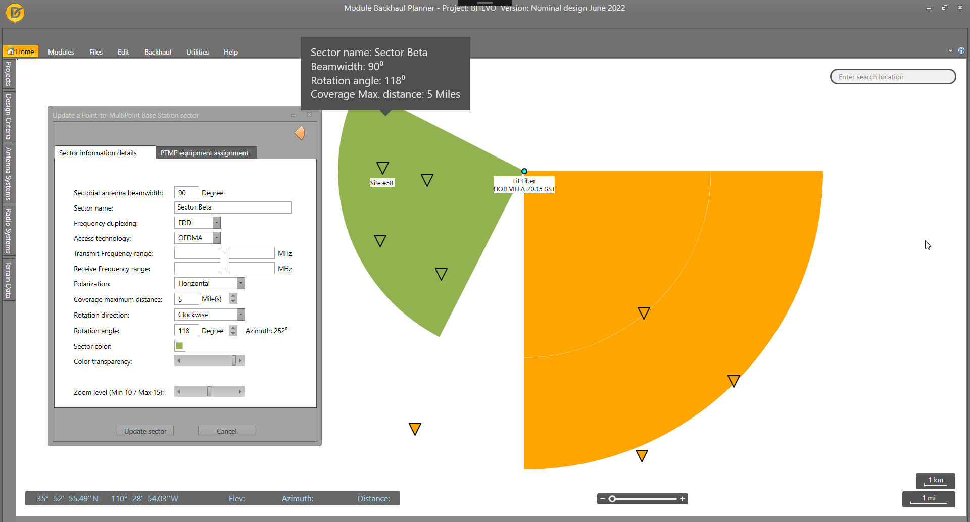Open the Frequency duplexing dropdown
The height and width of the screenshot is (522, 970).
pyautogui.click(x=216, y=223)
